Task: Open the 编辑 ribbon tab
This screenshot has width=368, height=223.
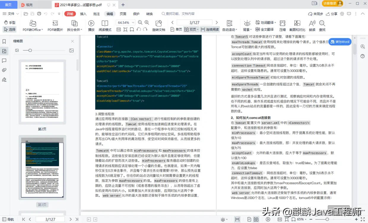Action: (x=110, y=14)
